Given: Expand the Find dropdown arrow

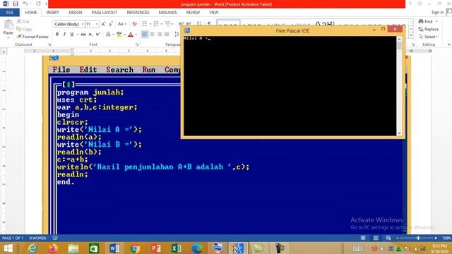Looking at the screenshot, I should coord(436,21).
